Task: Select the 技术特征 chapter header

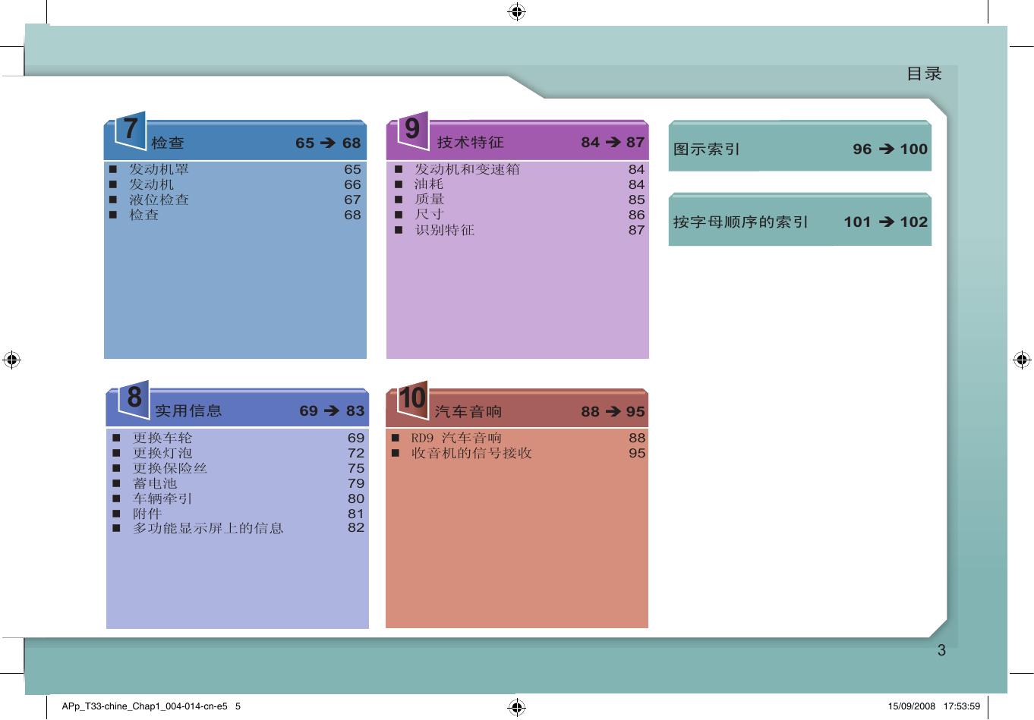Action: 470,142
